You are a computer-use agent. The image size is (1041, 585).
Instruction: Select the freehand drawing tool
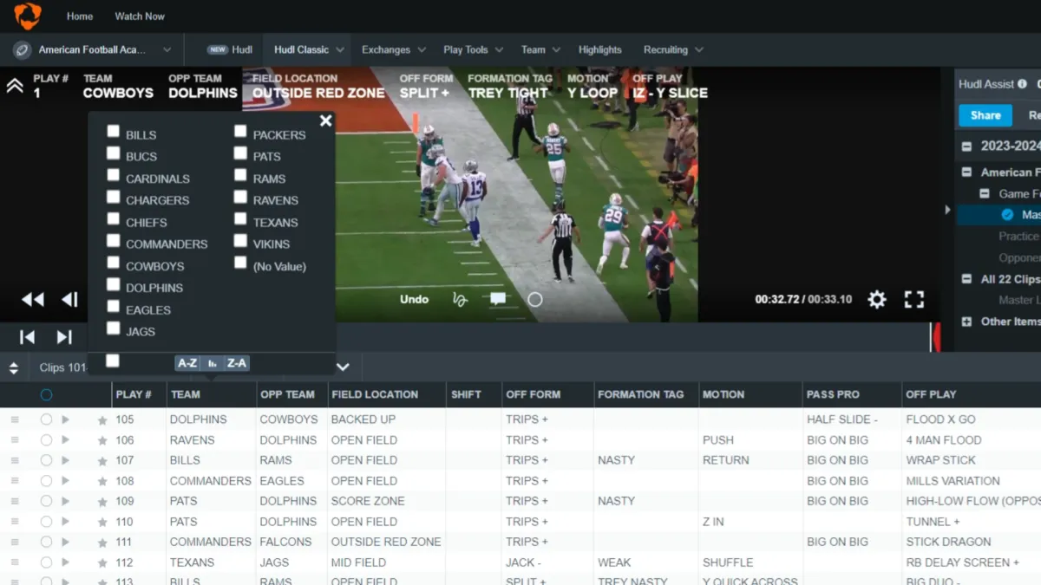click(x=460, y=299)
